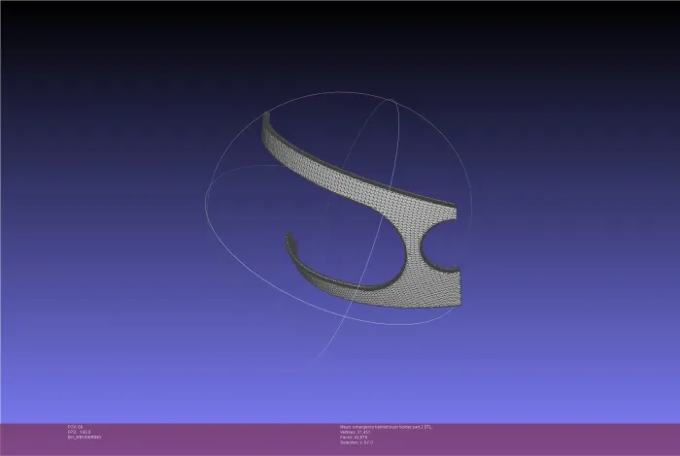The width and height of the screenshot is (680, 456).
Task: Click the purple info bar's empty right side
Action: click(583, 439)
